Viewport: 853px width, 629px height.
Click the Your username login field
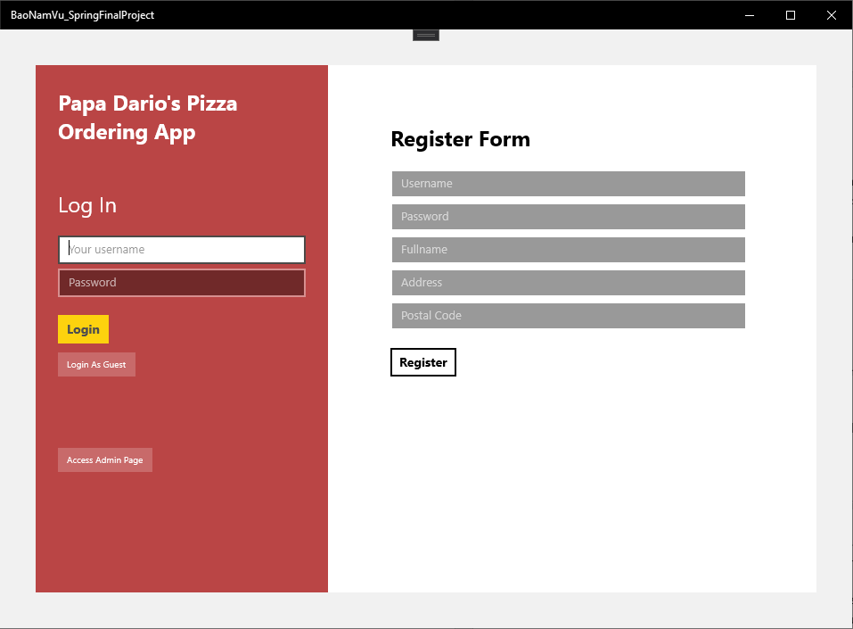[x=182, y=250]
